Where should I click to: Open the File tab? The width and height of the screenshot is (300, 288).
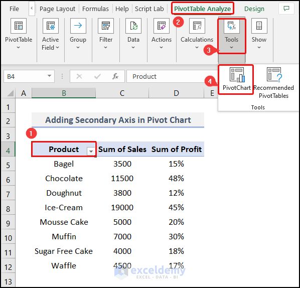point(14,9)
